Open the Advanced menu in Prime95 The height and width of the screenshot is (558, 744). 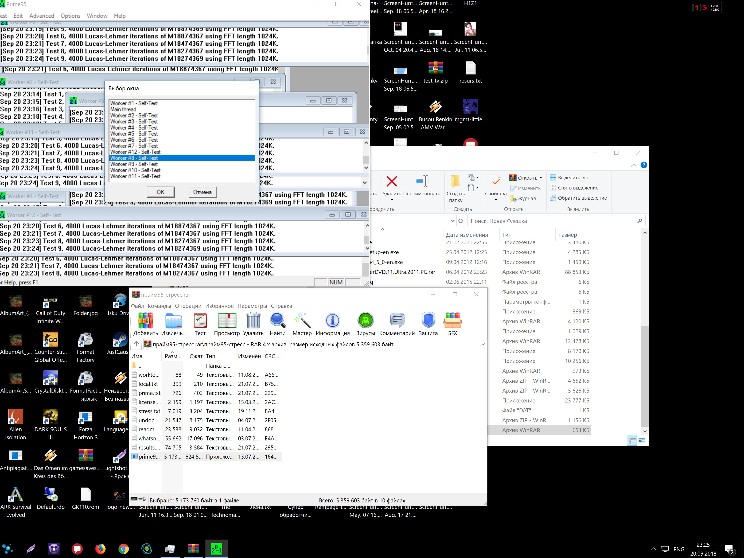coord(41,16)
